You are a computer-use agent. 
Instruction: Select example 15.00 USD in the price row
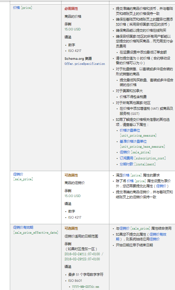point(73,29)
